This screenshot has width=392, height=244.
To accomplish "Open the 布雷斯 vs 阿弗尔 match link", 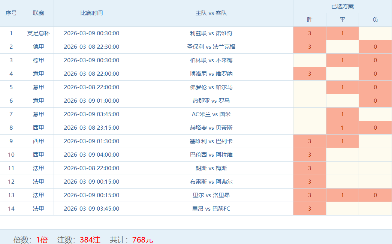I will pos(211,182).
